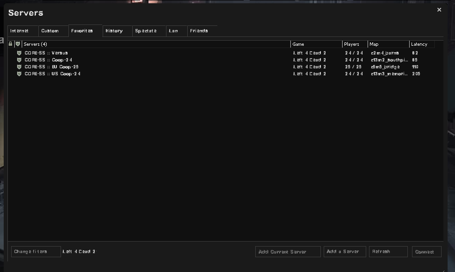The width and height of the screenshot is (455, 272).
Task: Click the lock icon column header
Action: pyautogui.click(x=11, y=44)
